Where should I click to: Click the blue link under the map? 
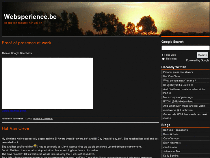coord(14,111)
